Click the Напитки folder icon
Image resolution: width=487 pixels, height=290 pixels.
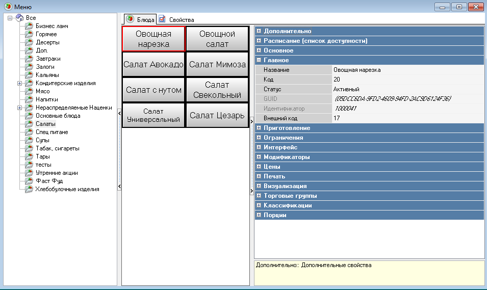pyautogui.click(x=29, y=99)
